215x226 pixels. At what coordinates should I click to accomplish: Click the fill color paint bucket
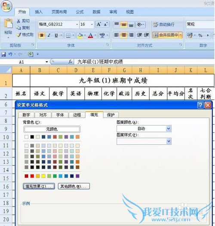tap(80, 35)
